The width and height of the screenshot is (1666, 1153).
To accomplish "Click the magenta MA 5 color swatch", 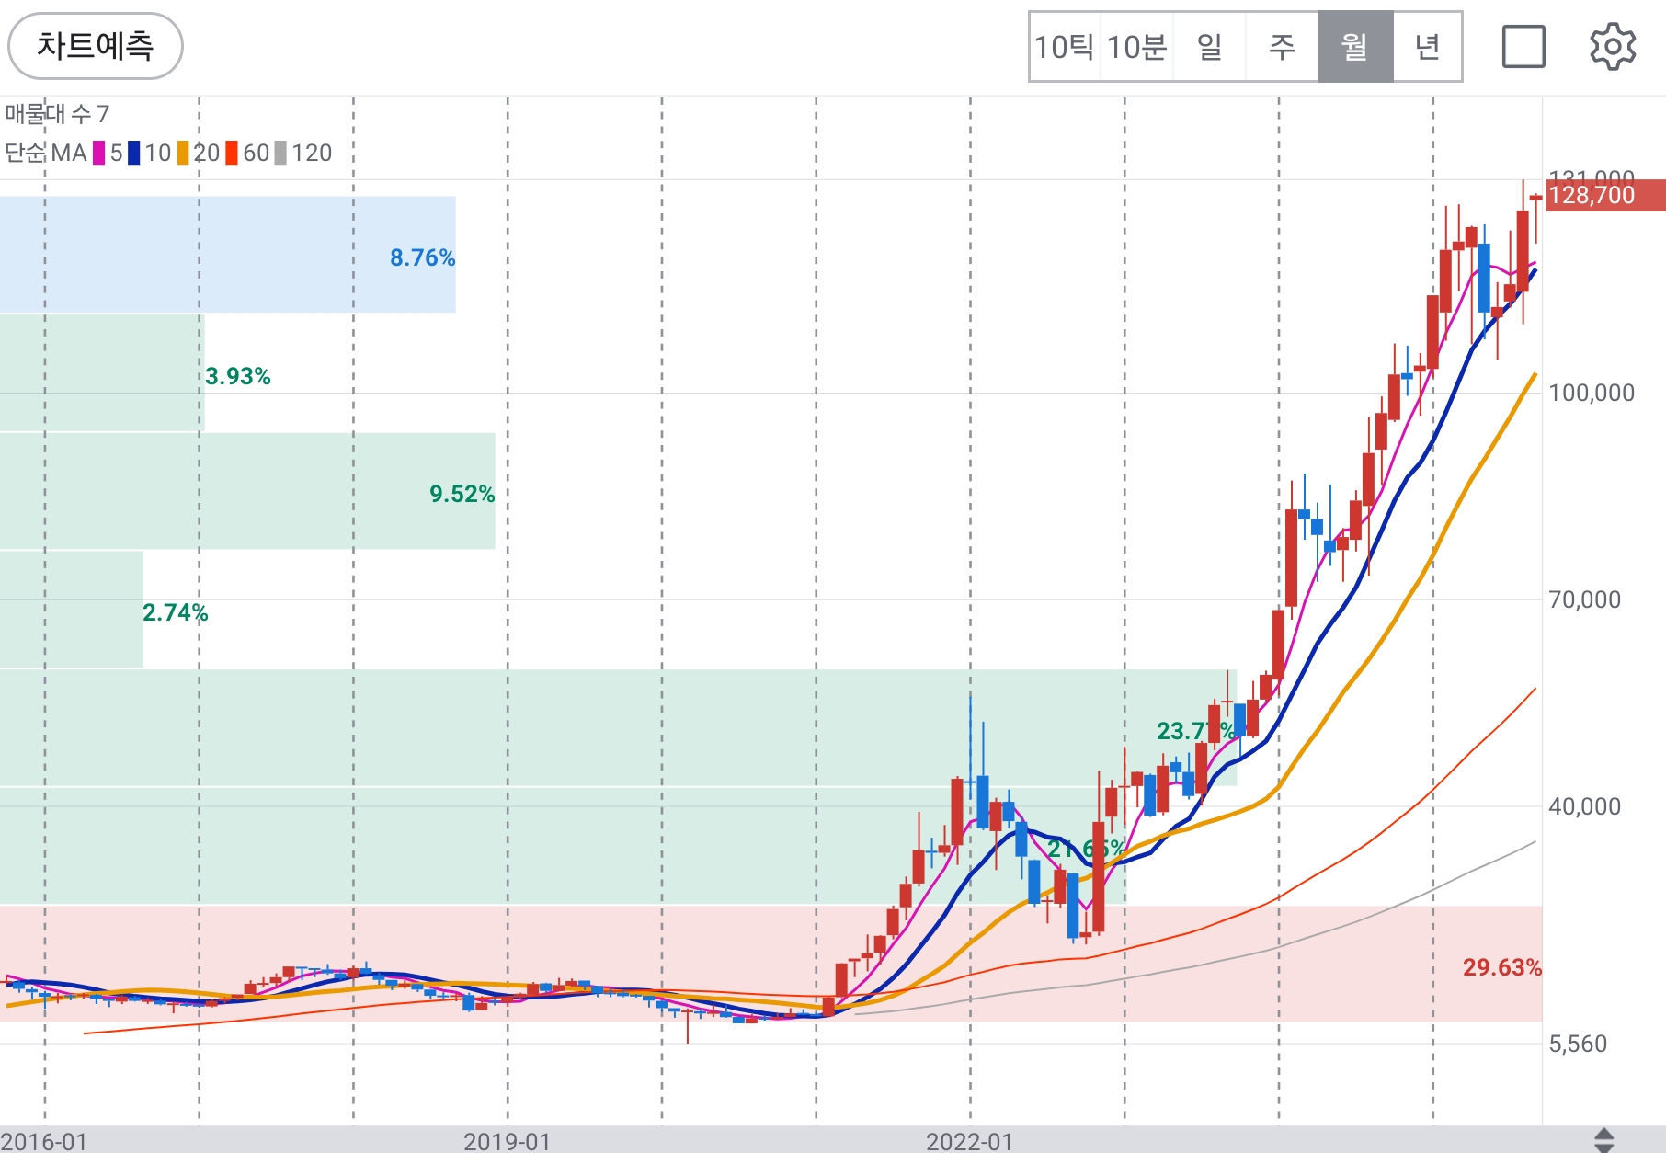I will click(x=98, y=153).
